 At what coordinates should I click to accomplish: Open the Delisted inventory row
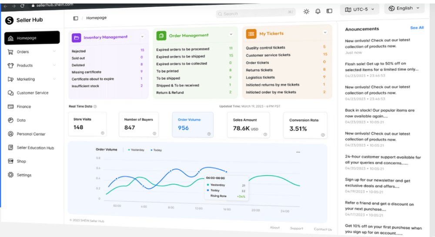(108, 65)
